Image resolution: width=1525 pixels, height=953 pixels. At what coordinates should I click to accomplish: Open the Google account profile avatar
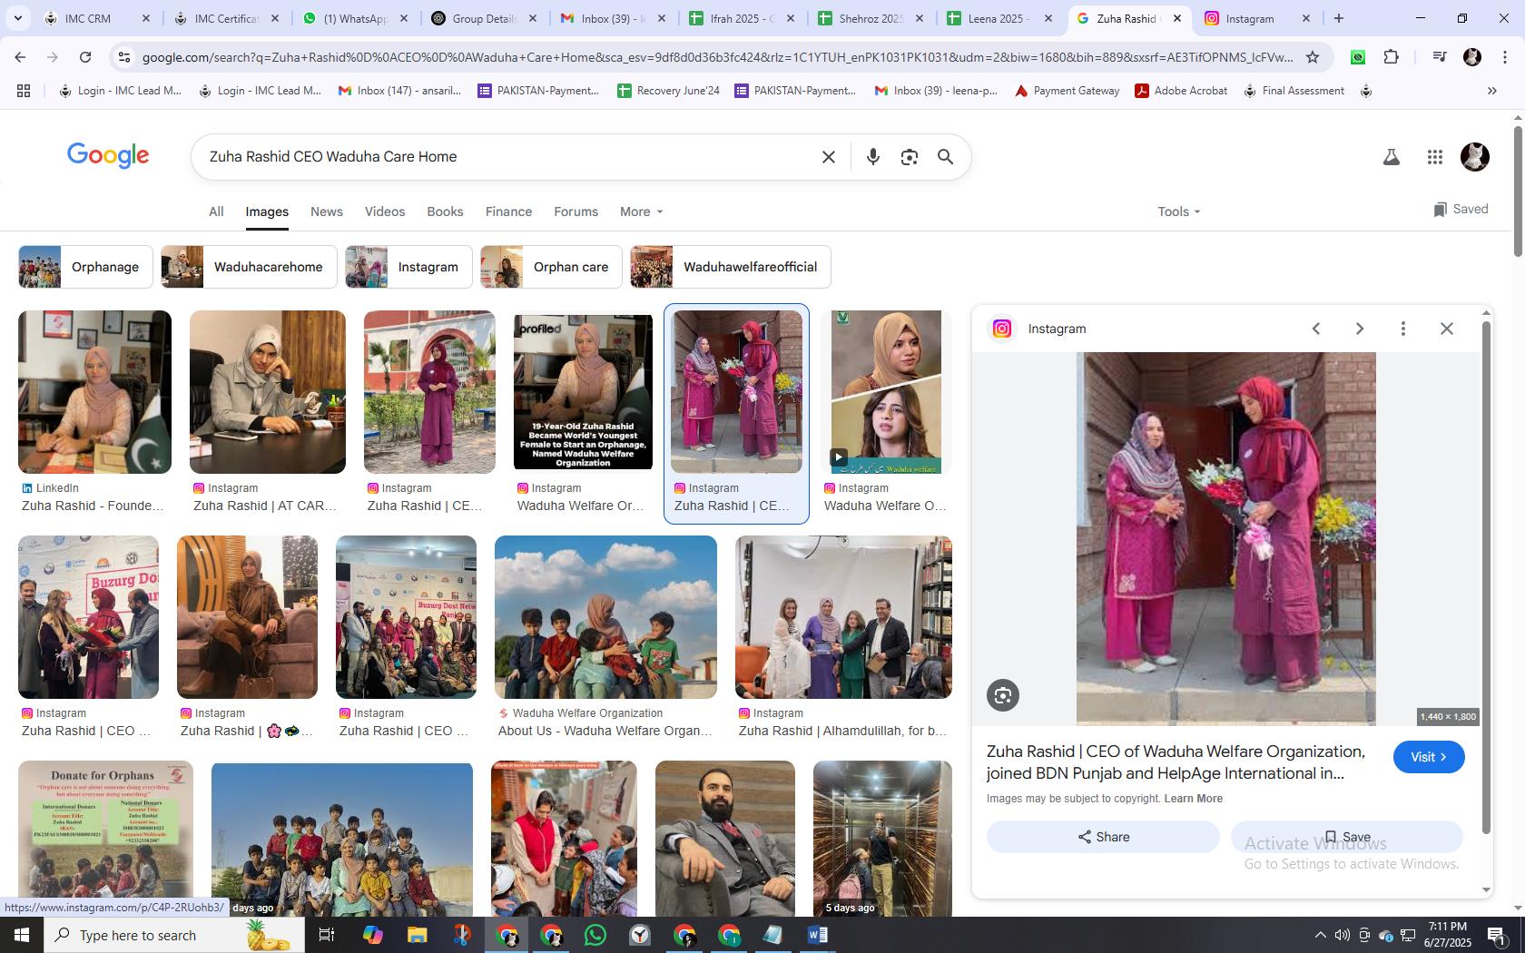pyautogui.click(x=1474, y=157)
